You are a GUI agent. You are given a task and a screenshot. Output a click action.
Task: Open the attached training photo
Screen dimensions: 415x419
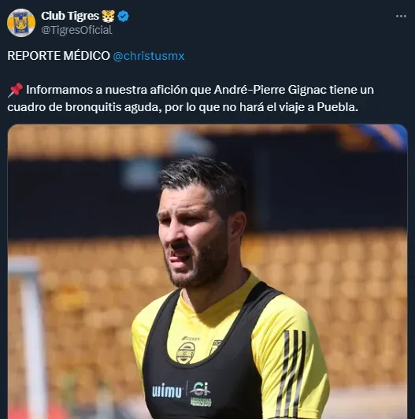tap(207, 272)
